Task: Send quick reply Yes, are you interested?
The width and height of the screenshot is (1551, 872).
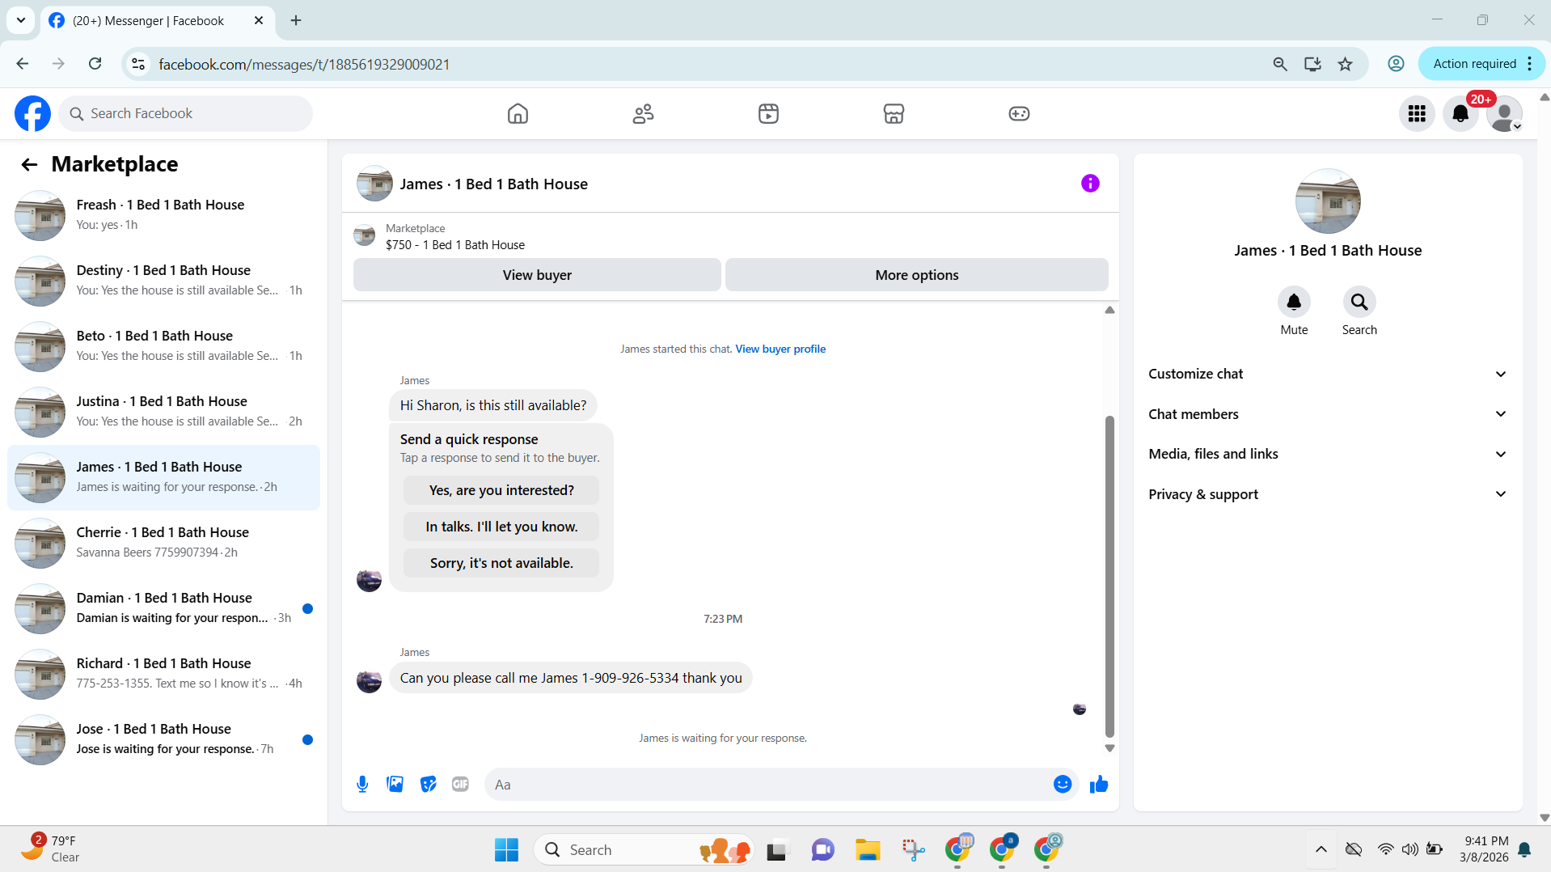Action: coord(501,490)
